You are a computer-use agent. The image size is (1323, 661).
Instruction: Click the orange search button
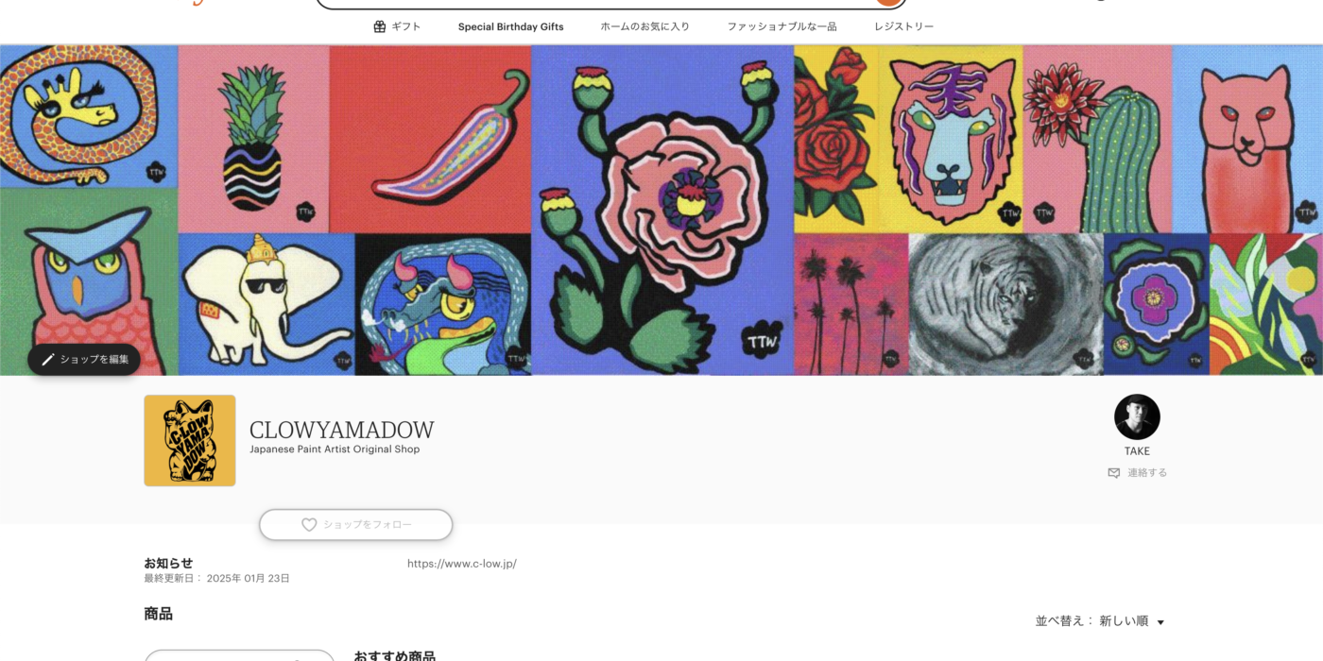coord(888,2)
